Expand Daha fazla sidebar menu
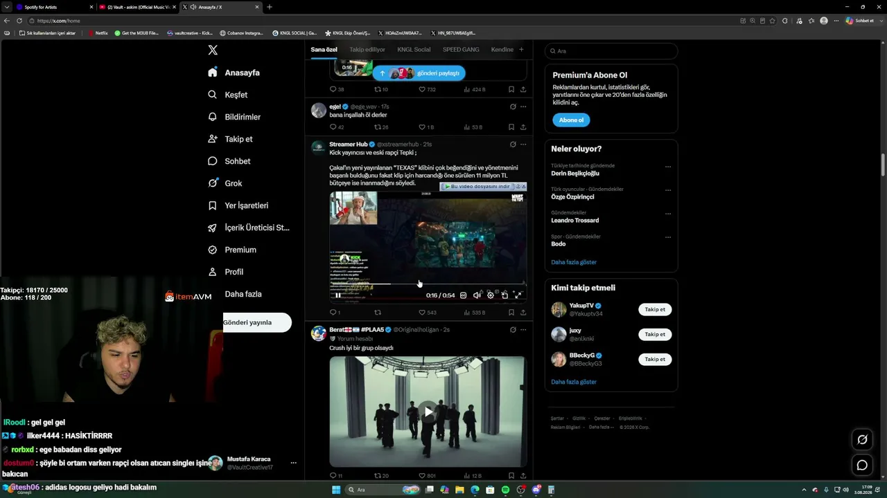887x498 pixels. (243, 294)
